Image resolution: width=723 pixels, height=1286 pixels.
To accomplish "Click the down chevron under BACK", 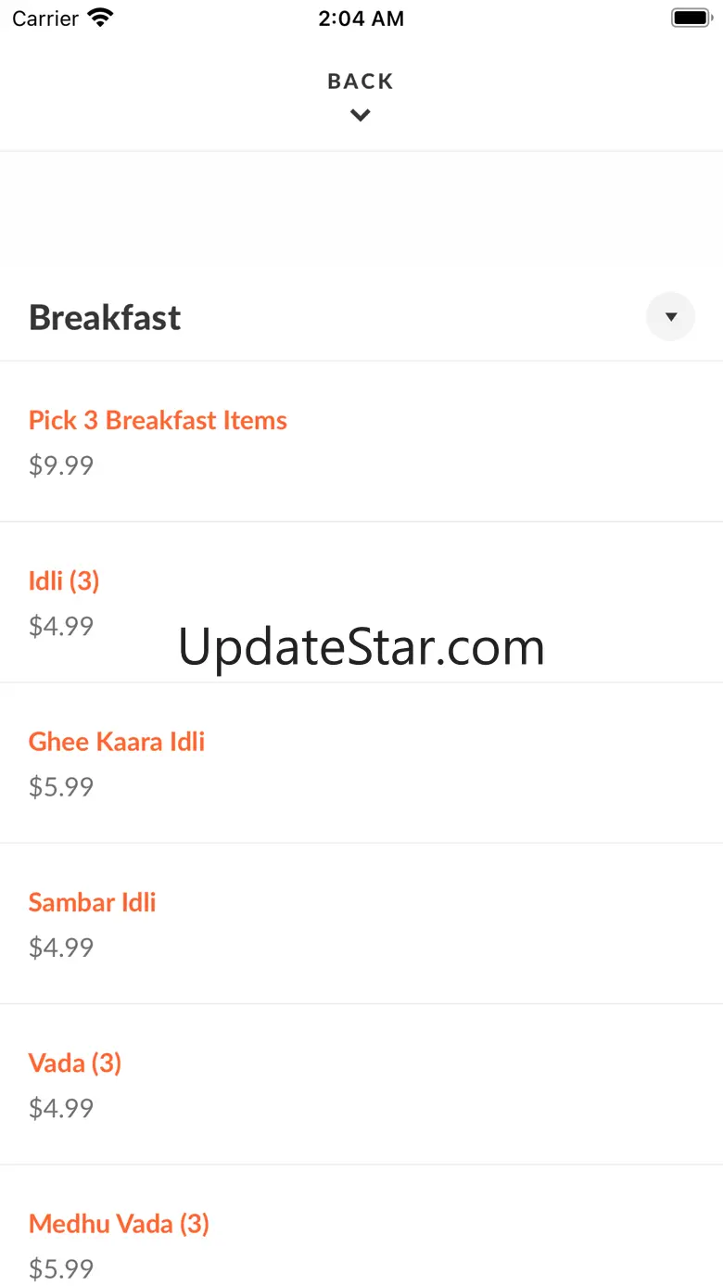I will (x=361, y=115).
